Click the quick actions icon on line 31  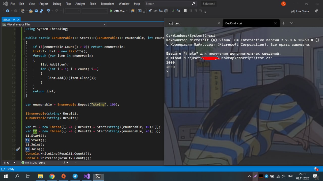point(18,149)
